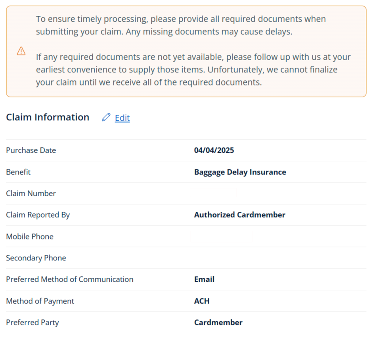Click the timely processing notice paragraph
This screenshot has width=373, height=338.
181,25
